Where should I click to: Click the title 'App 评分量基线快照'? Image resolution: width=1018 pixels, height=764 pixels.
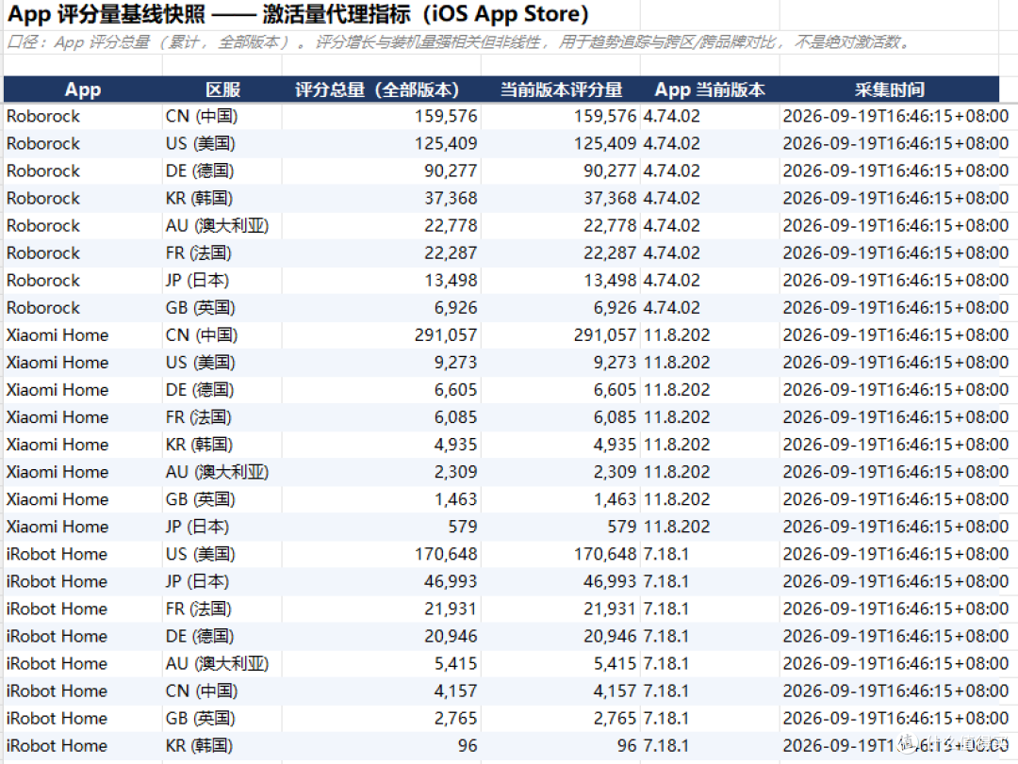point(107,13)
